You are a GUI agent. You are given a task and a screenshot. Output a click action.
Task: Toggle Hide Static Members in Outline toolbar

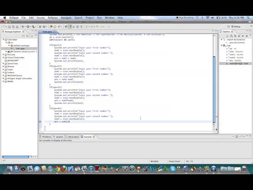point(239,36)
